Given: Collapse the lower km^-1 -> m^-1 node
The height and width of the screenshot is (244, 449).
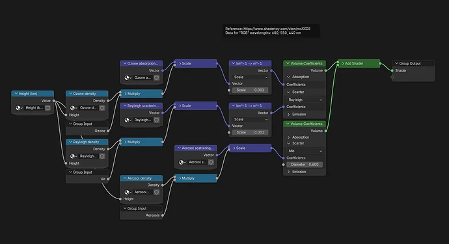Looking at the screenshot, I should point(234,105).
